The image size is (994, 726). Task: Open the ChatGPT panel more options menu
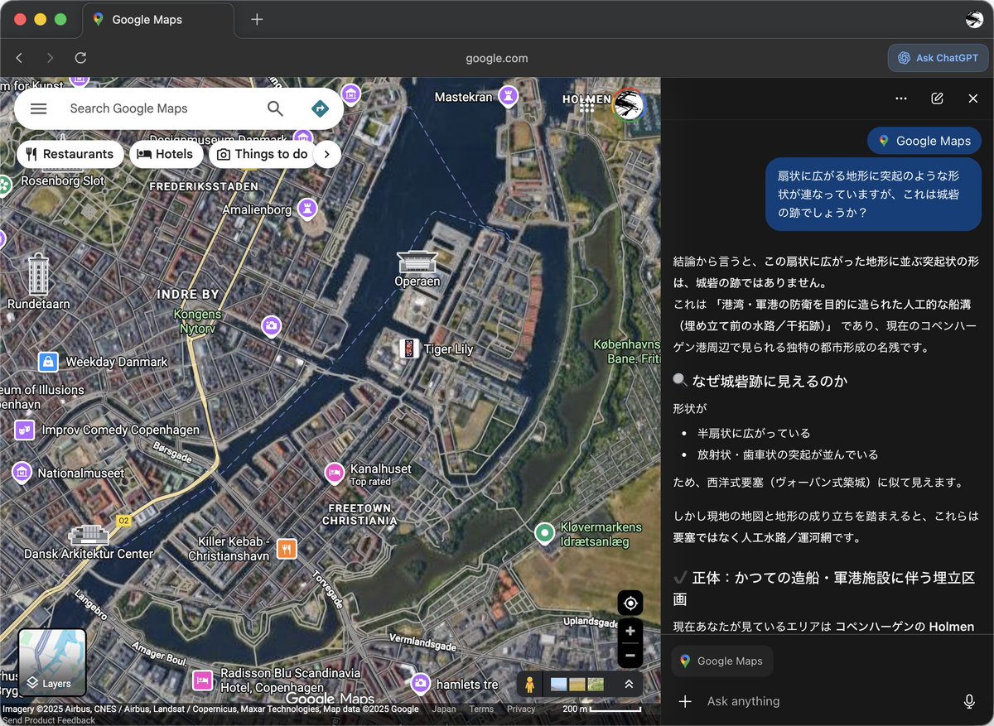tap(901, 98)
